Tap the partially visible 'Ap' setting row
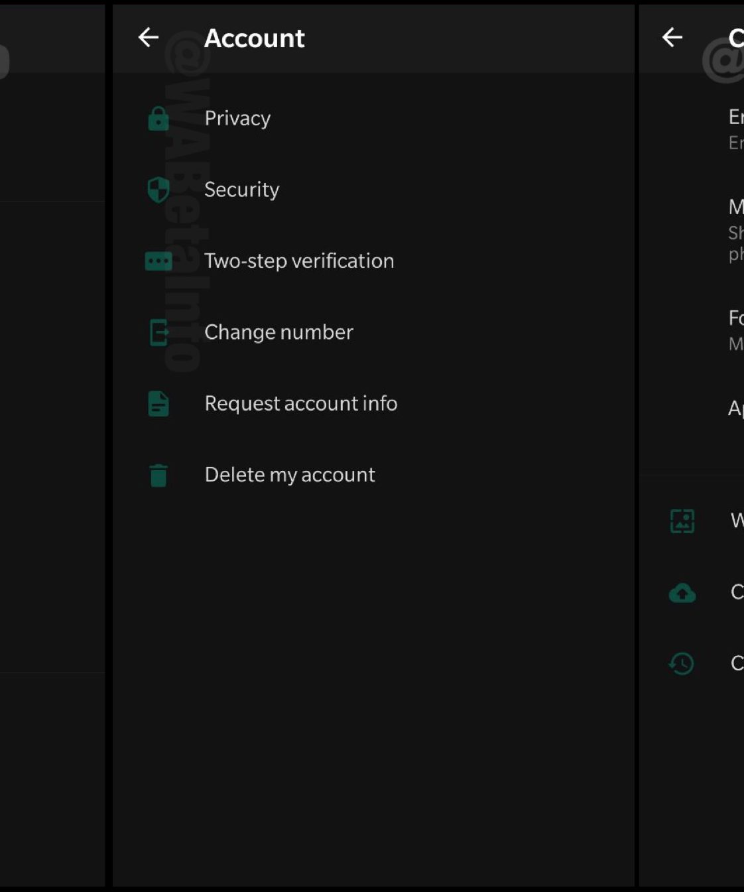Image resolution: width=744 pixels, height=892 pixels. [735, 408]
